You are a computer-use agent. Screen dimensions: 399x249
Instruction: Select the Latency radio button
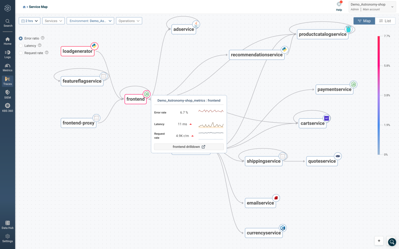(x=21, y=45)
